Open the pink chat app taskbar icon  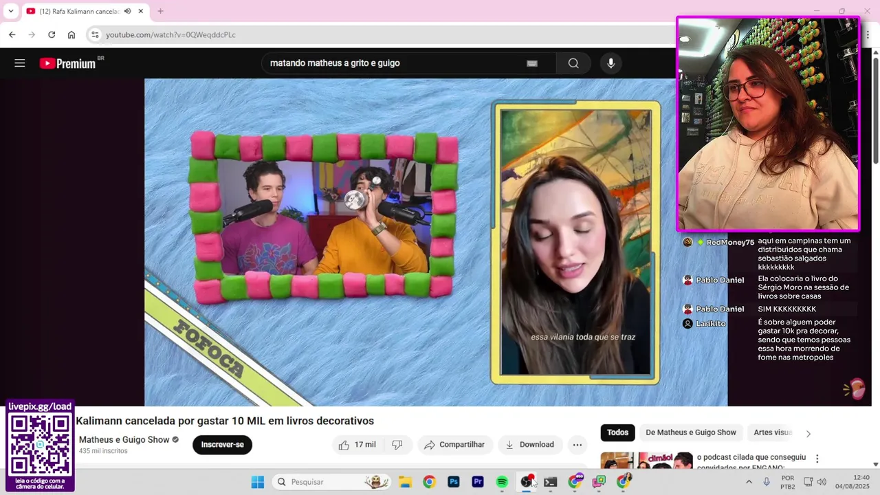coord(599,482)
